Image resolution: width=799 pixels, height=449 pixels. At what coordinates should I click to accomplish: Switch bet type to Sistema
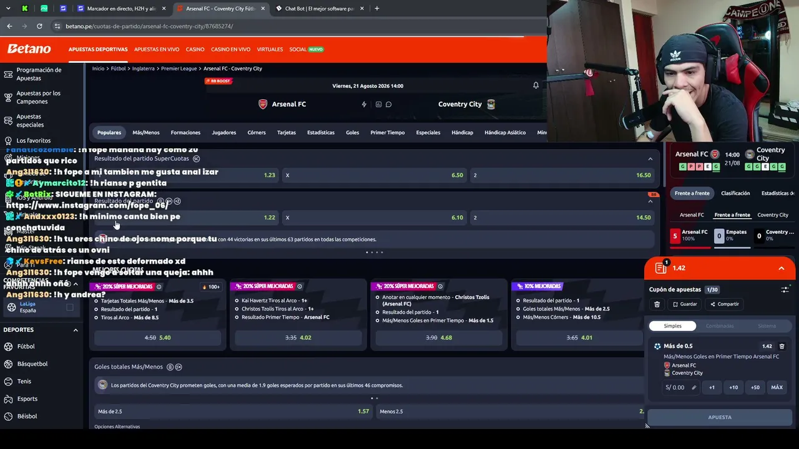pos(767,326)
